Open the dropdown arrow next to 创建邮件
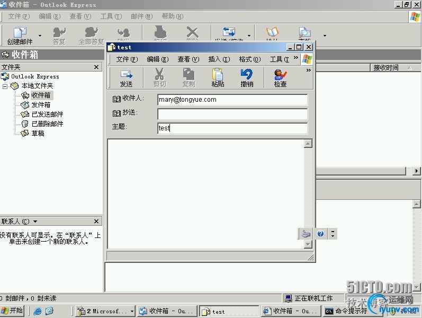The image size is (422, 318). 40,36
